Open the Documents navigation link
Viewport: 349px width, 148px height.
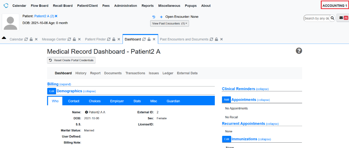[x=113, y=73]
